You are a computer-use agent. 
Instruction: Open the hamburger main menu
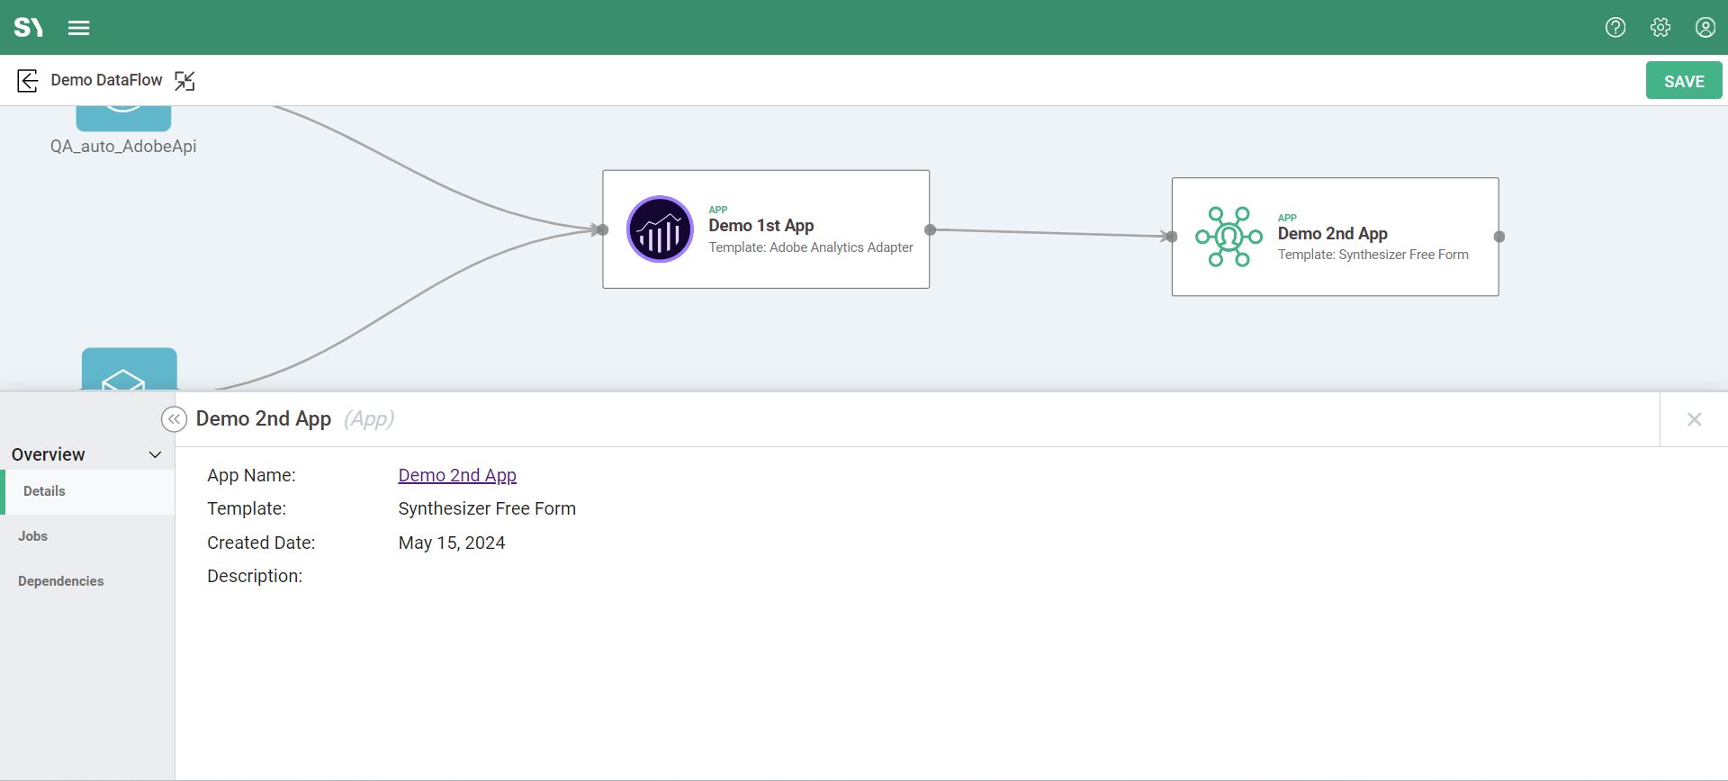(79, 28)
